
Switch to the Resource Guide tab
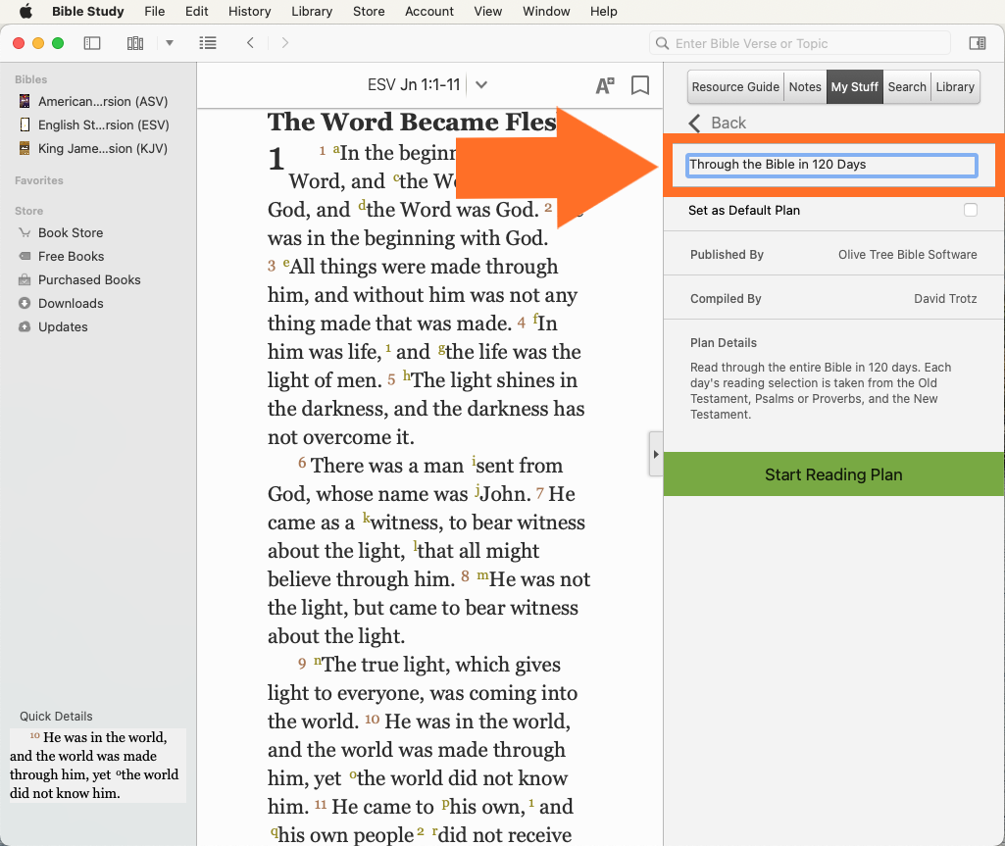[x=735, y=86]
